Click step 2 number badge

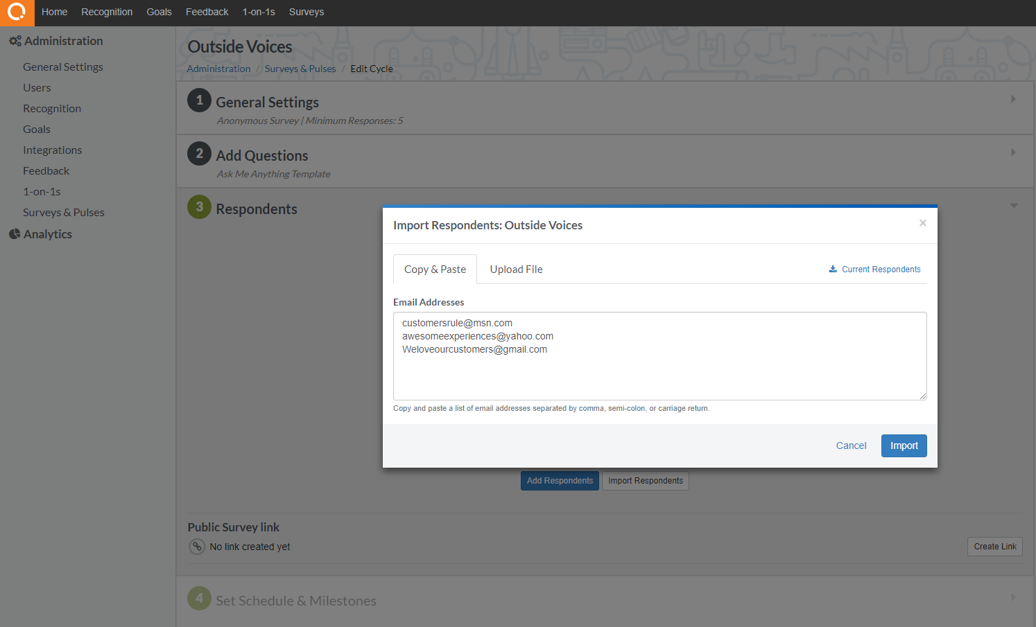[200, 153]
